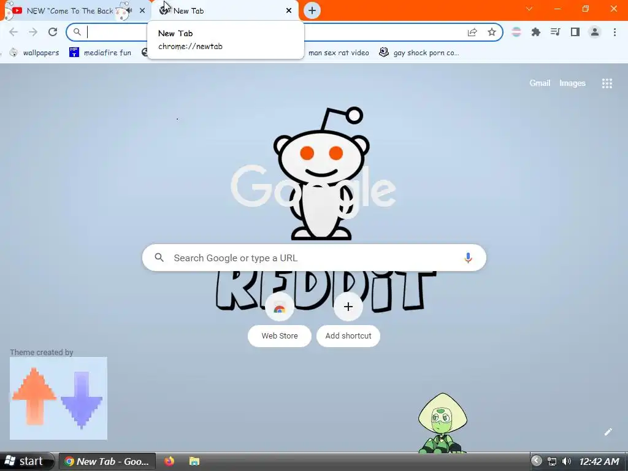Close the New Tab tab
The image size is (628, 471).
pos(289,10)
